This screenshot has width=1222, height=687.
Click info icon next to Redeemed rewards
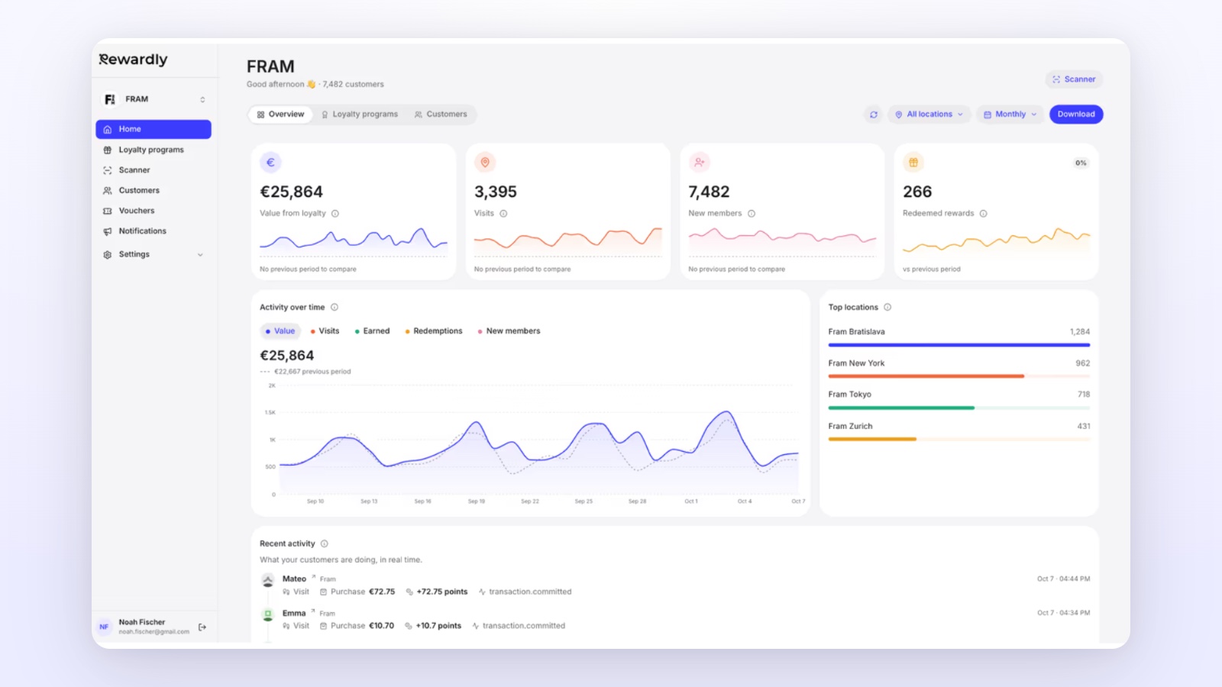[984, 214]
